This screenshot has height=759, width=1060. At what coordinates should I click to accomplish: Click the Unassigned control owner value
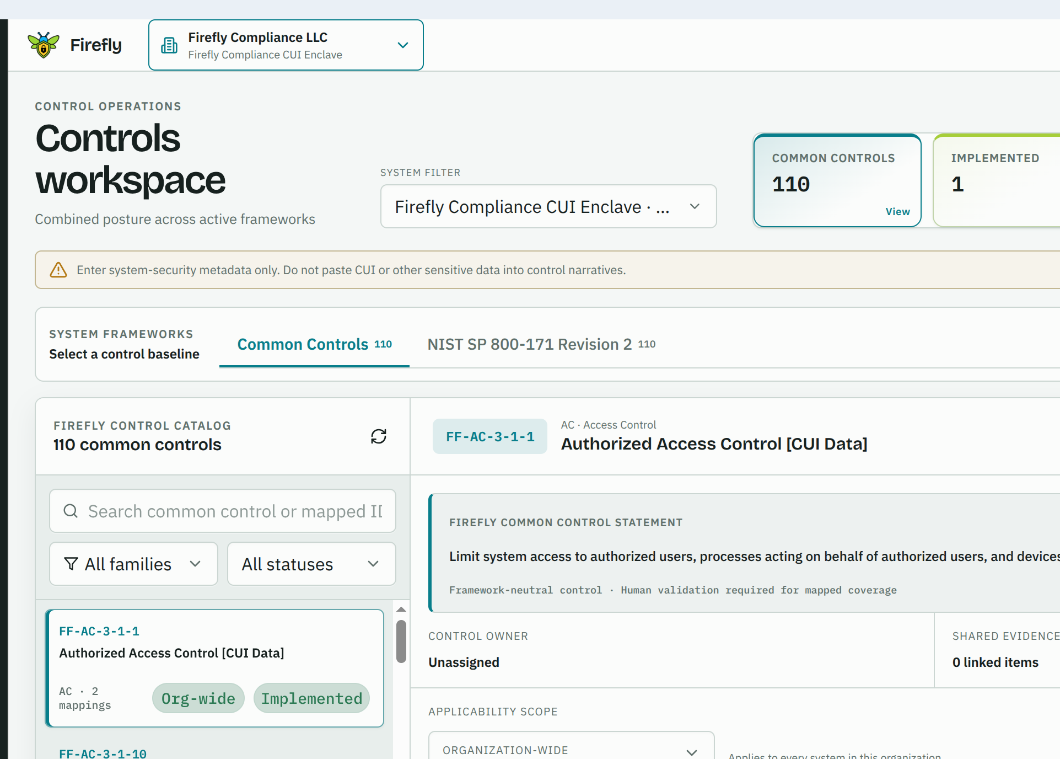coord(464,662)
